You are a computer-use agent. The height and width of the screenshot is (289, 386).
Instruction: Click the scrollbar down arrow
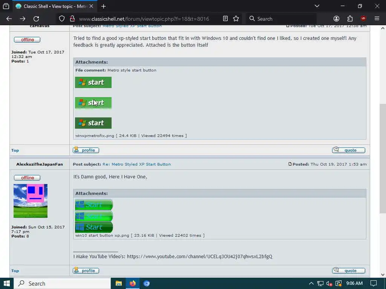click(x=383, y=274)
